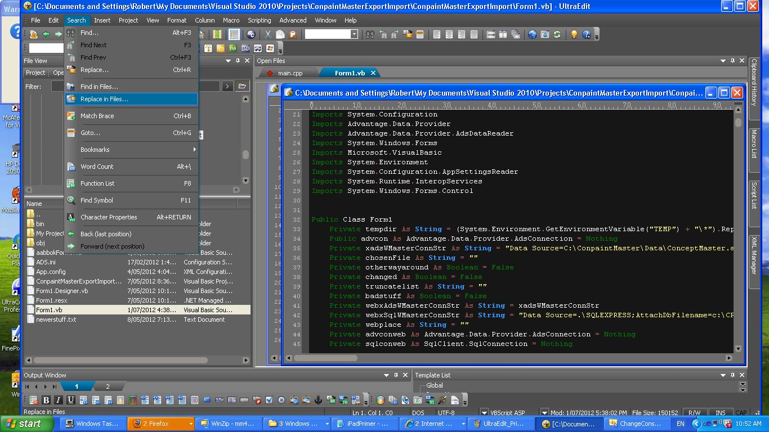Click the Paste clipboard toolbar icon
769x432 pixels.
point(293,34)
